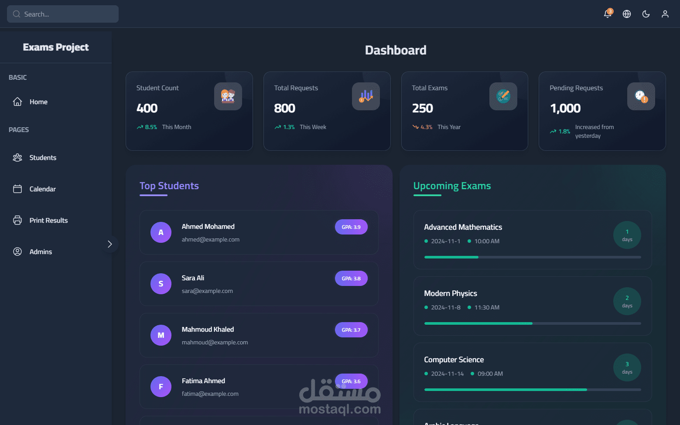Open the user profile icon

click(665, 14)
